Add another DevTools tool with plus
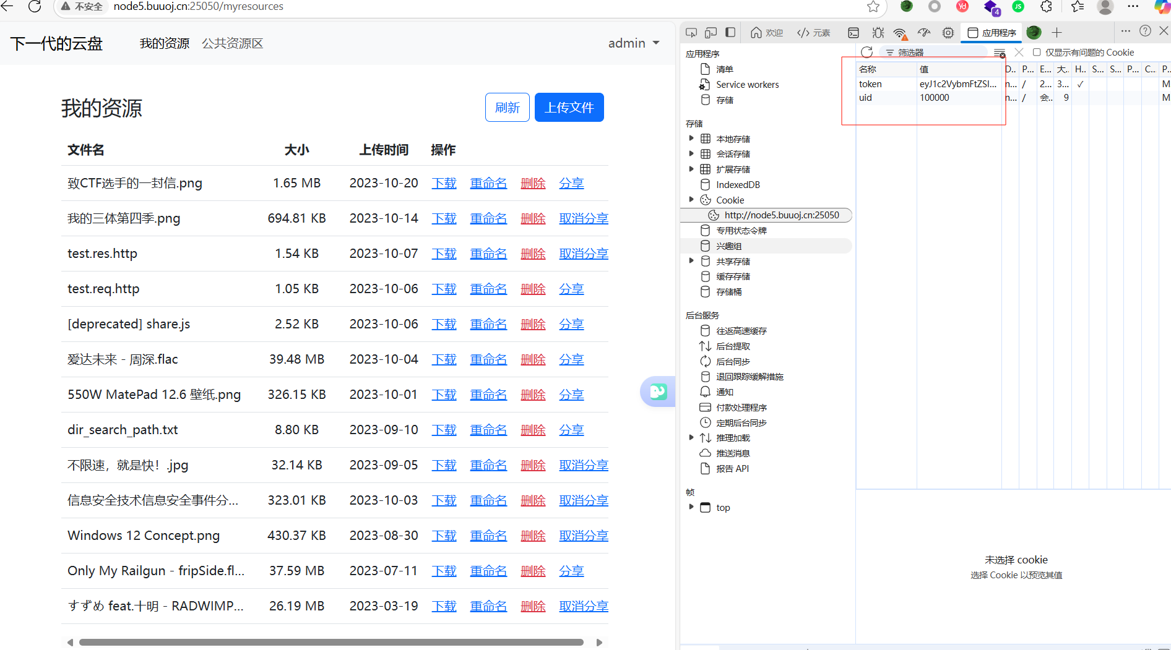The height and width of the screenshot is (650, 1171). tap(1056, 32)
